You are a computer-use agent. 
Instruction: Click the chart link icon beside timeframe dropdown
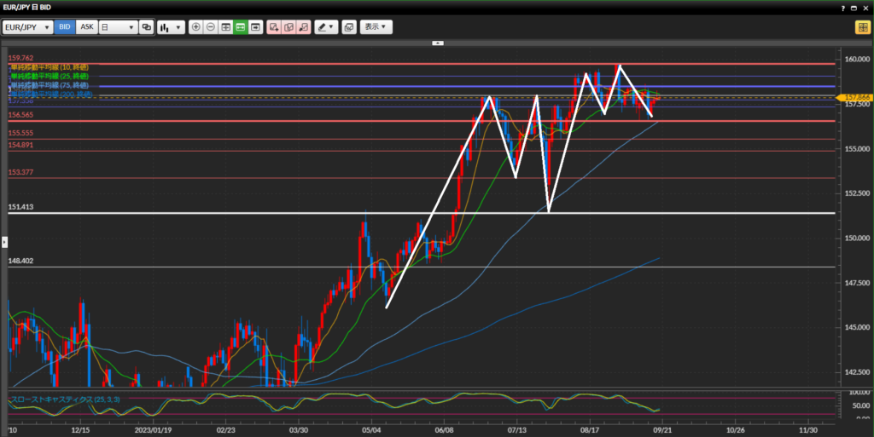pos(146,27)
